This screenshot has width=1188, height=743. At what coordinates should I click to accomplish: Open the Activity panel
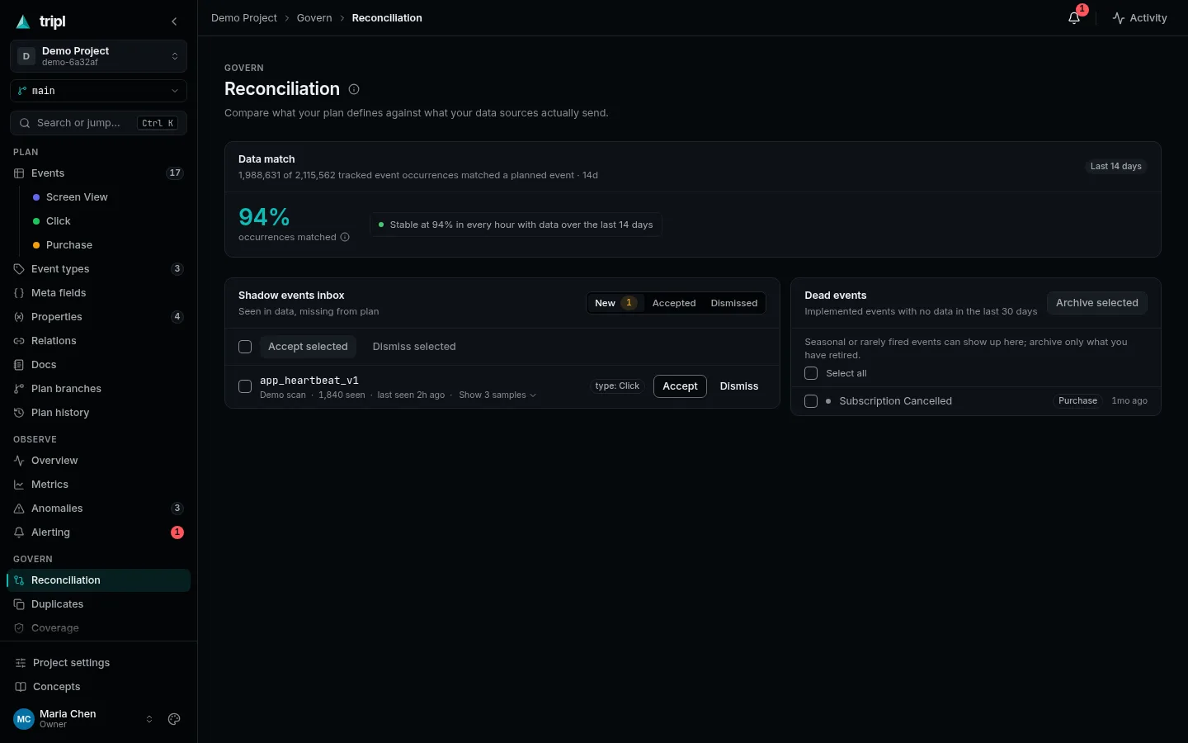coord(1139,18)
